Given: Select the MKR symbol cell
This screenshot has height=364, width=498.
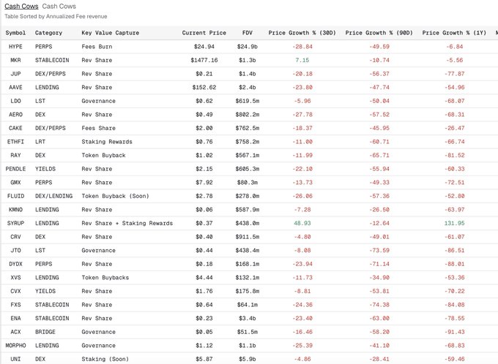Looking at the screenshot, I should click(x=15, y=60).
